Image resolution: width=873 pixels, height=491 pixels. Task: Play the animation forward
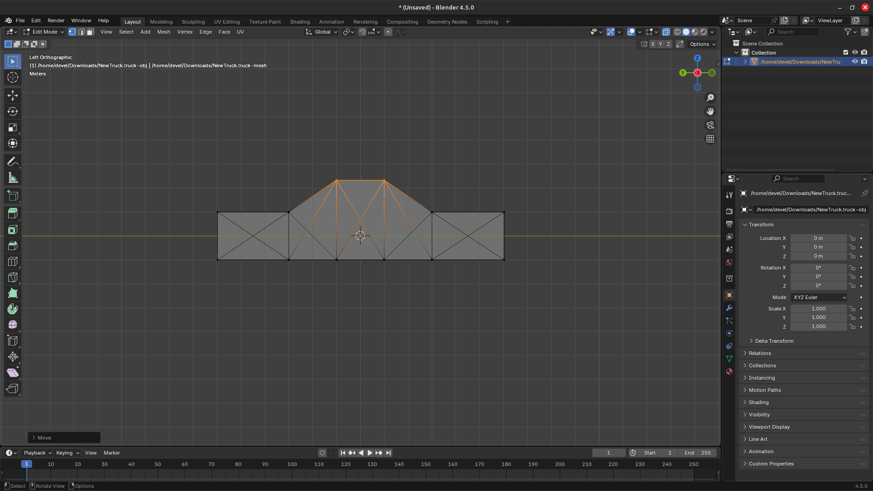(x=370, y=453)
